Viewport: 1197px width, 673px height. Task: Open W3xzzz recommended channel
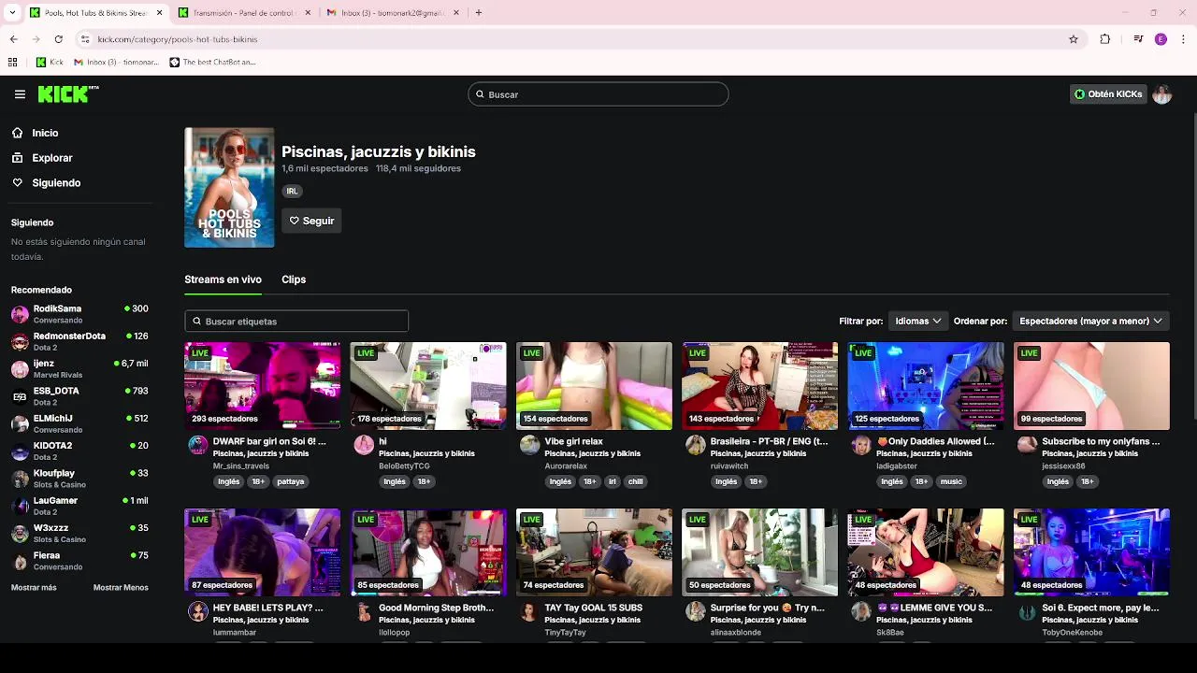[79, 533]
